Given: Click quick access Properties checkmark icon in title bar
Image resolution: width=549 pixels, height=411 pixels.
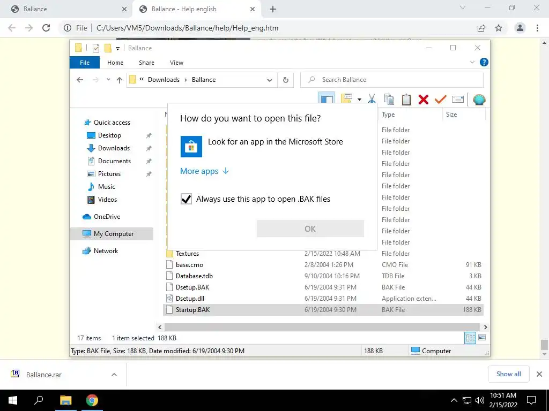Looking at the screenshot, I should point(95,48).
